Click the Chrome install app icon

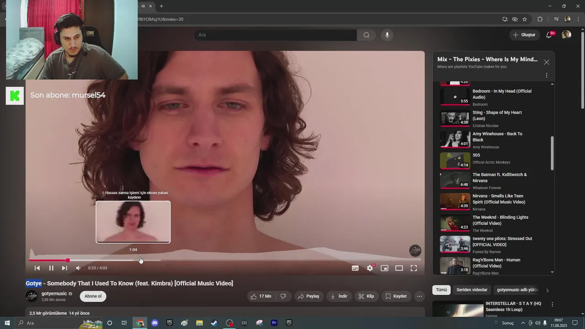click(505, 19)
